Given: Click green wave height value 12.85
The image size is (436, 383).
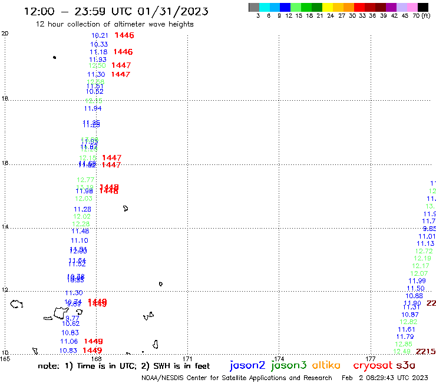Looking at the screenshot, I should [x=404, y=344].
